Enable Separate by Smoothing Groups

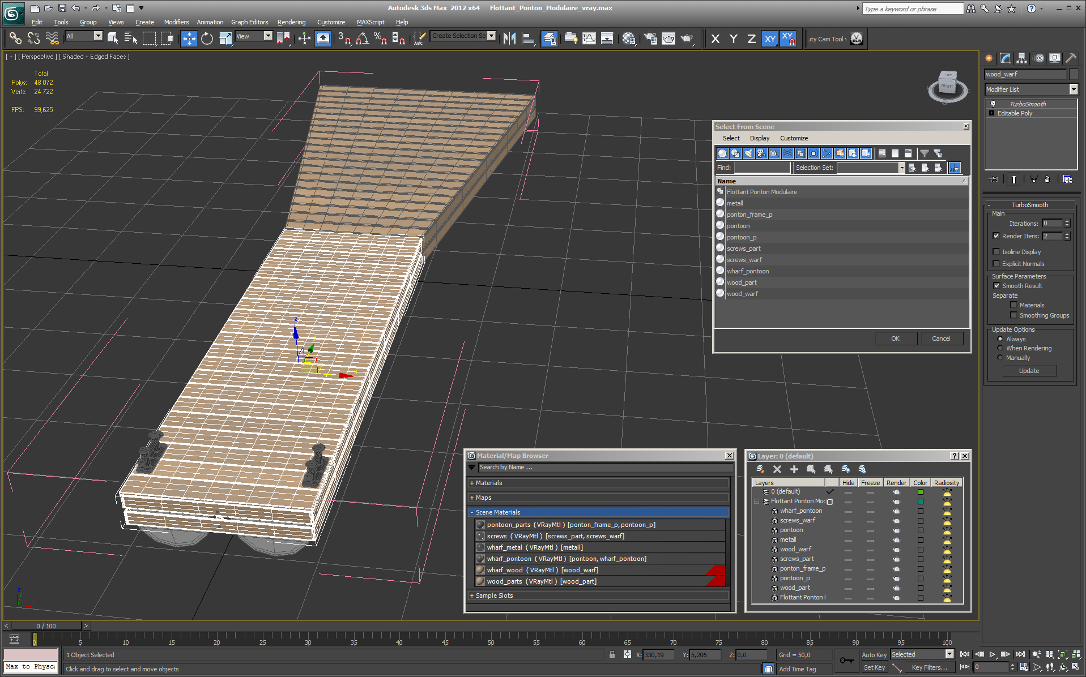pyautogui.click(x=1013, y=315)
